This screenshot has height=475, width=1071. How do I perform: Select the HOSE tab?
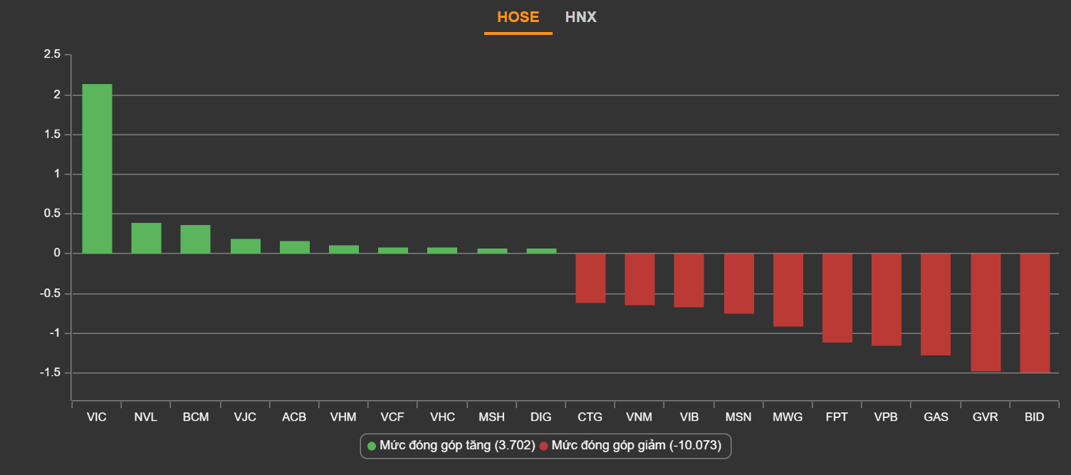coord(518,17)
